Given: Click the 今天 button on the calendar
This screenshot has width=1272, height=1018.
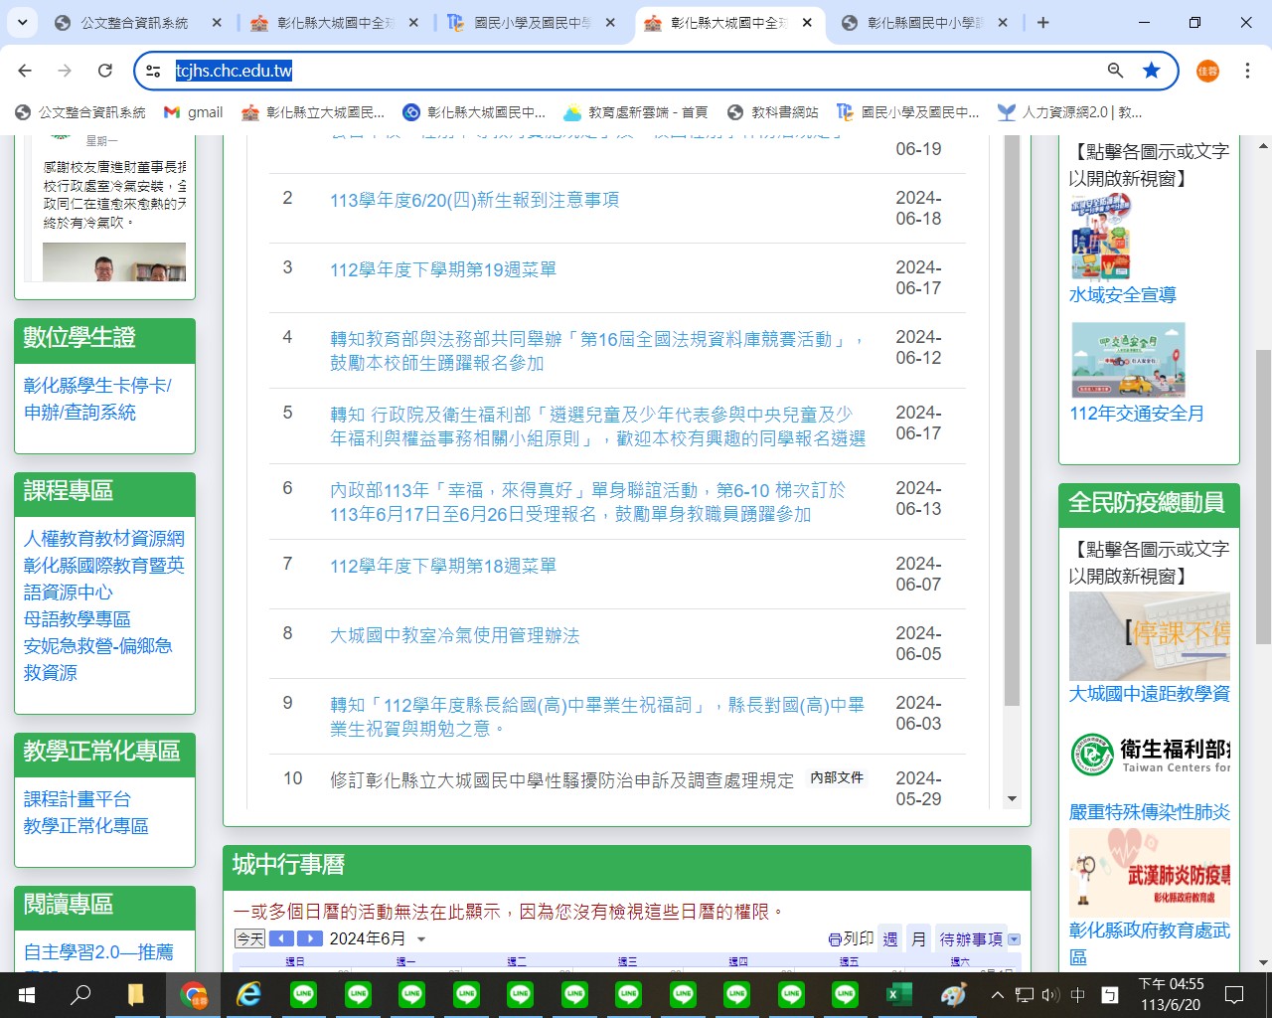Looking at the screenshot, I should (x=249, y=937).
